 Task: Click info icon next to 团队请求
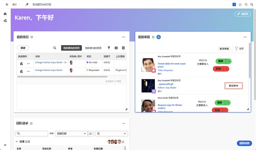tap(31, 123)
